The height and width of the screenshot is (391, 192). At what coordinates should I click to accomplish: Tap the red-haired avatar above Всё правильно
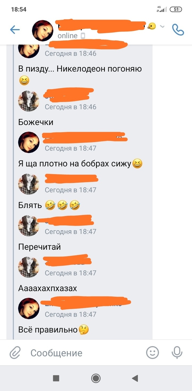(x=29, y=308)
